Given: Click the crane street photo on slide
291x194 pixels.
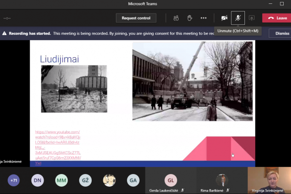Looking at the screenshot, I should pos(193,81).
